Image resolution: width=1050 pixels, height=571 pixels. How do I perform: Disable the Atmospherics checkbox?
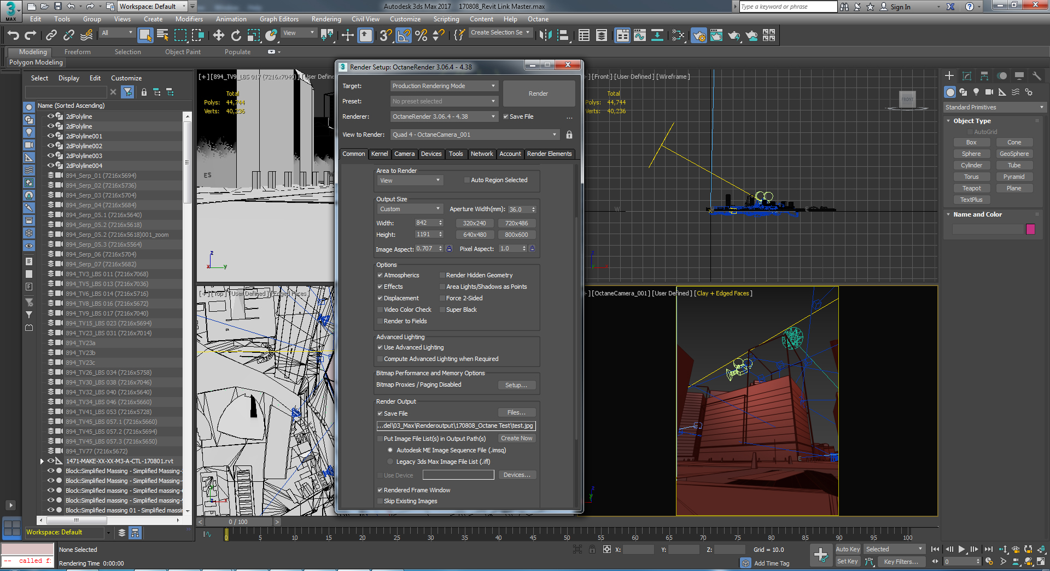tap(380, 275)
